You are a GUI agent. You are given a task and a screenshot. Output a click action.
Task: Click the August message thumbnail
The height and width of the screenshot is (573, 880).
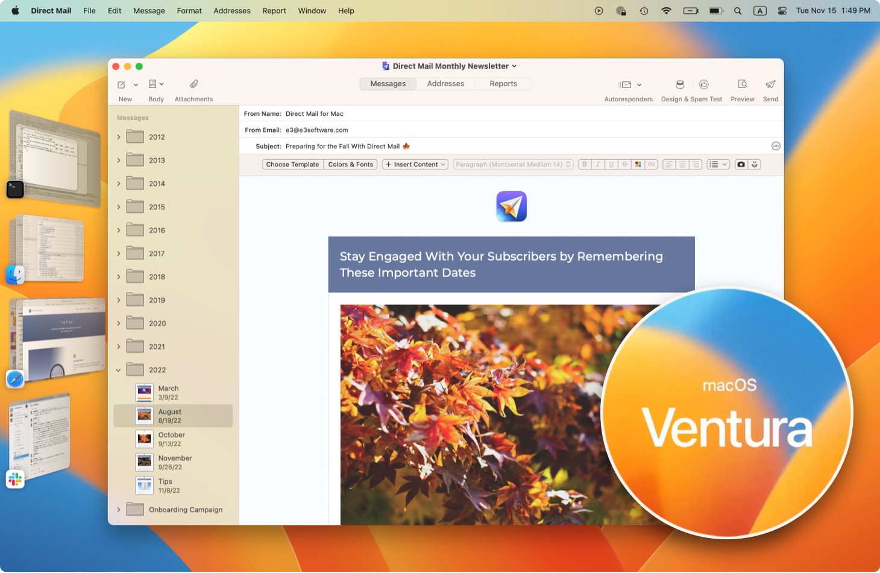pyautogui.click(x=144, y=416)
